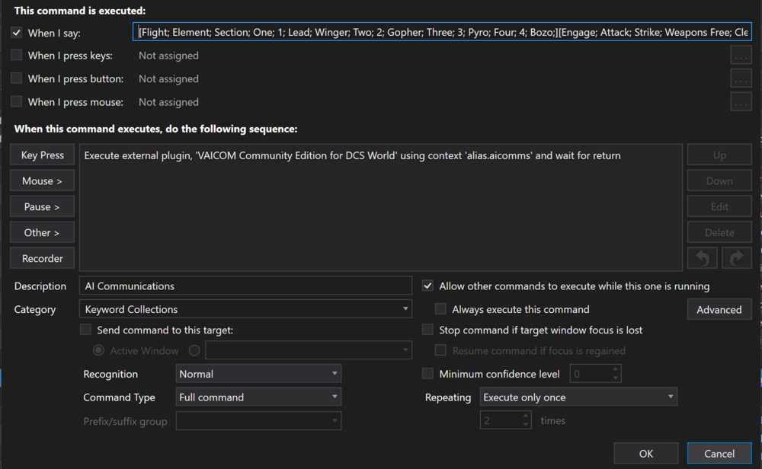
Task: Click the redo arrow icon
Action: pyautogui.click(x=736, y=258)
